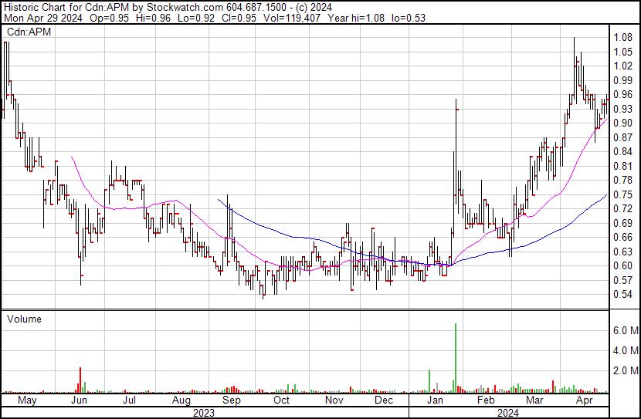641x419 pixels.
Task: Click the 2024 year label
Action: point(508,413)
